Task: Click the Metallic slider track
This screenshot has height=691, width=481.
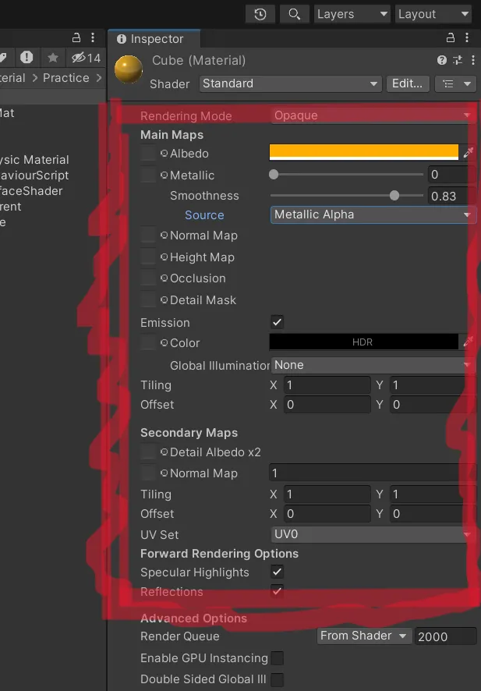Action: coord(347,175)
